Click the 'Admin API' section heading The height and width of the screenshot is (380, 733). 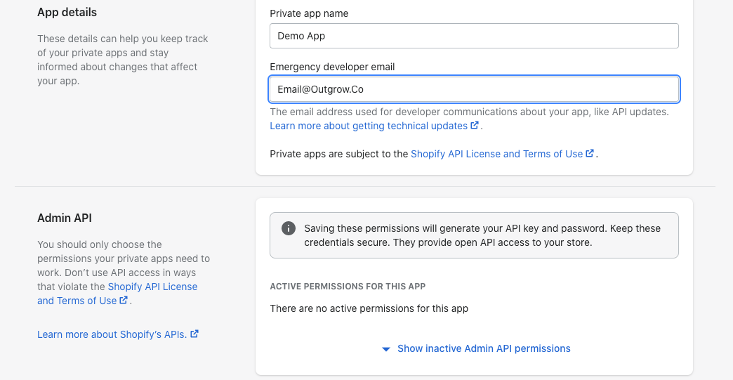click(65, 218)
